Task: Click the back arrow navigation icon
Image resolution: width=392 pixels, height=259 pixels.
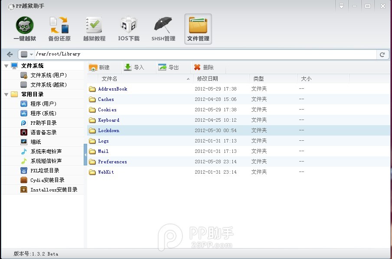Action: [10, 55]
